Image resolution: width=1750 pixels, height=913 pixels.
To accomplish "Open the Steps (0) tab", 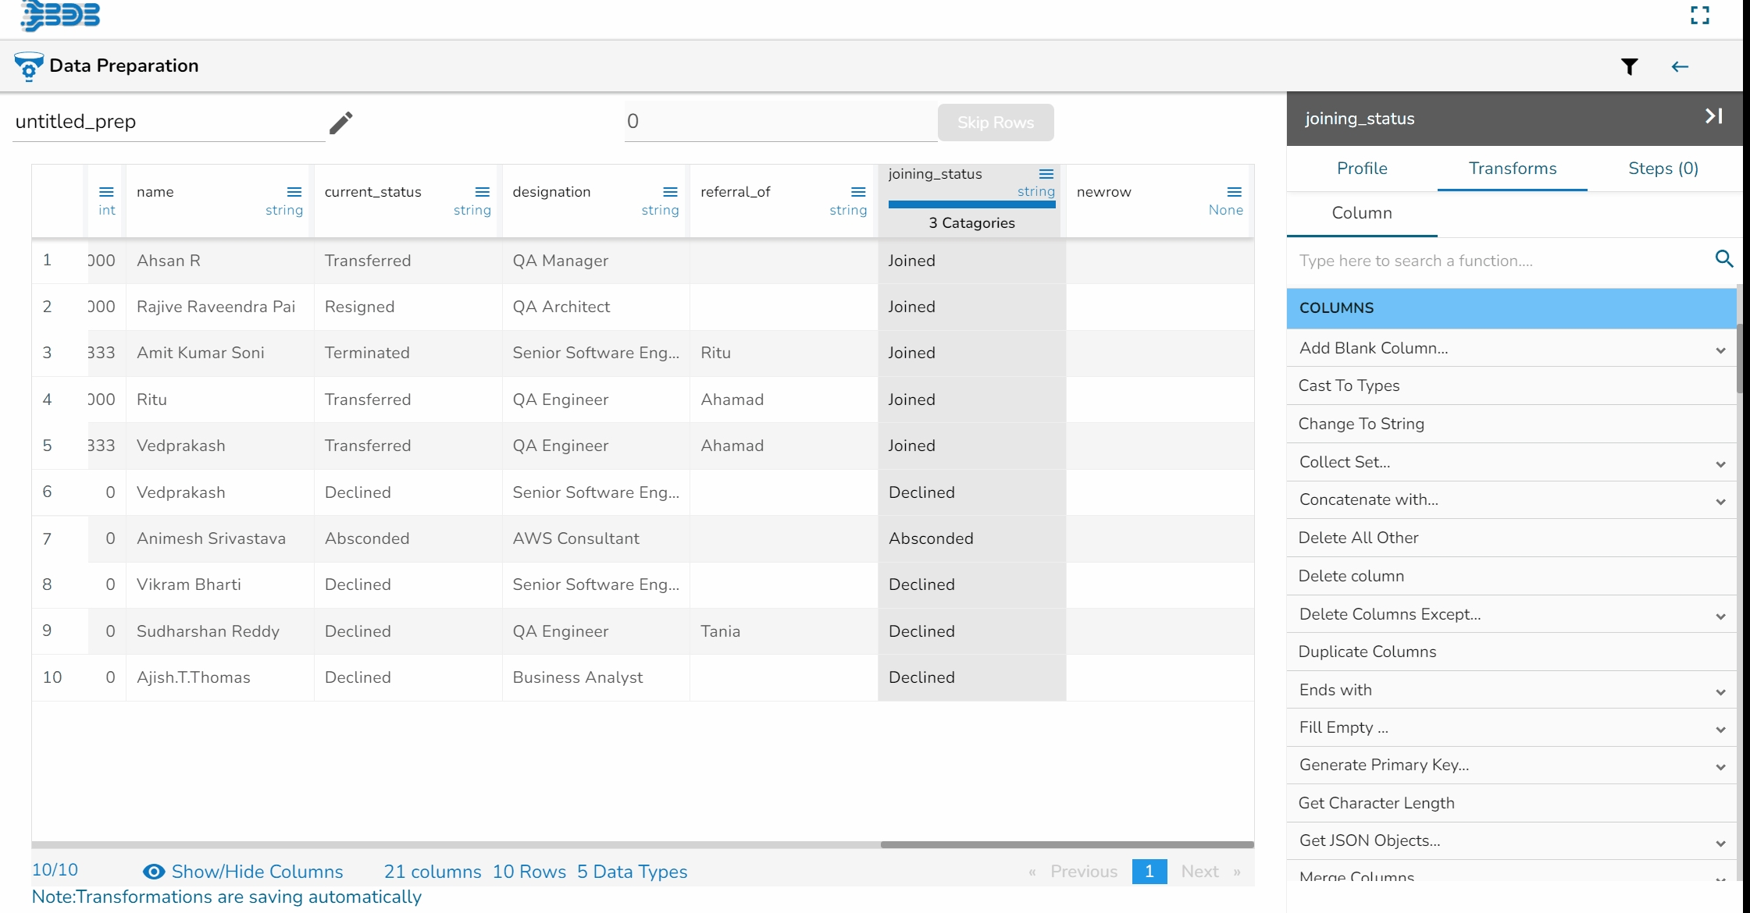I will (x=1663, y=169).
